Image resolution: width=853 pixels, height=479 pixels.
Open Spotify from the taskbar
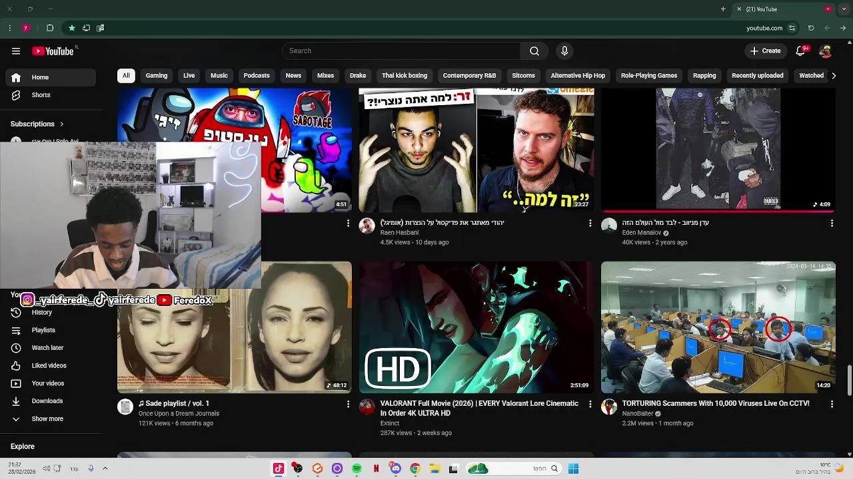click(357, 468)
